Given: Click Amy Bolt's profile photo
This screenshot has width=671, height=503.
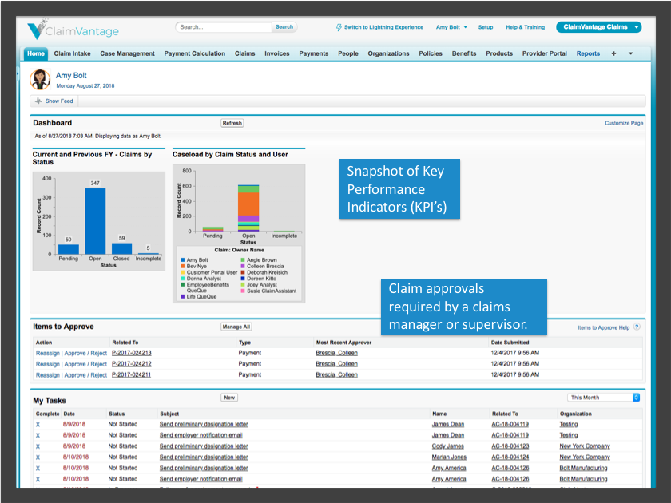Looking at the screenshot, I should click(40, 80).
